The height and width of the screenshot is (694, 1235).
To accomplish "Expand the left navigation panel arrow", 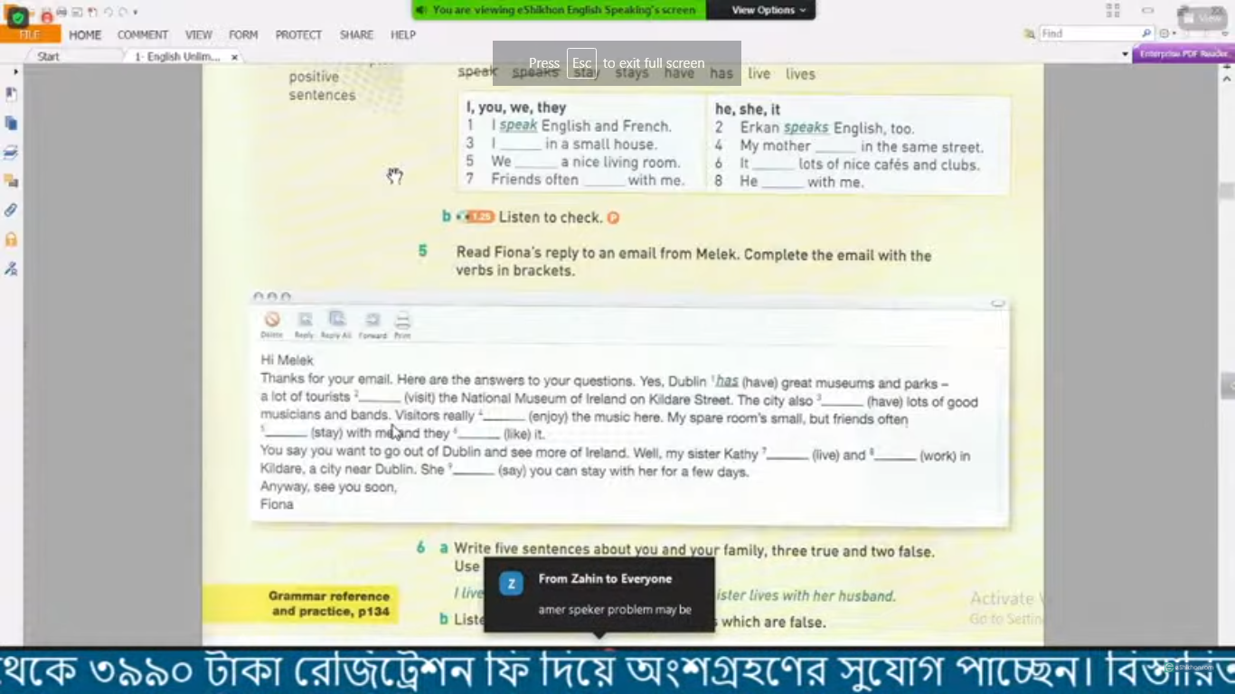I will coord(15,71).
